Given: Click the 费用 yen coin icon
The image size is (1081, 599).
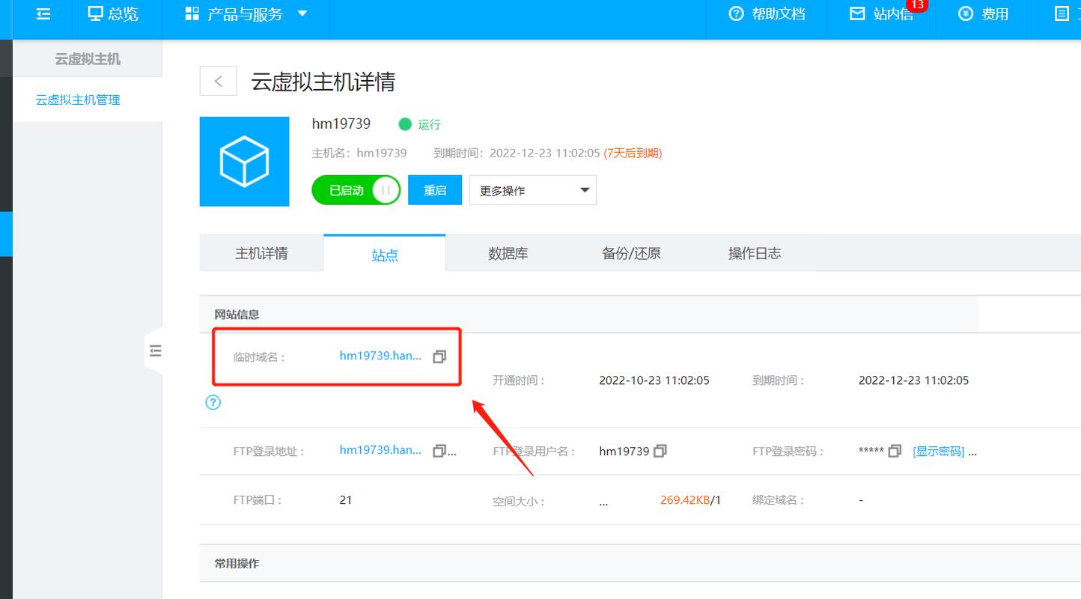Looking at the screenshot, I should tap(966, 13).
